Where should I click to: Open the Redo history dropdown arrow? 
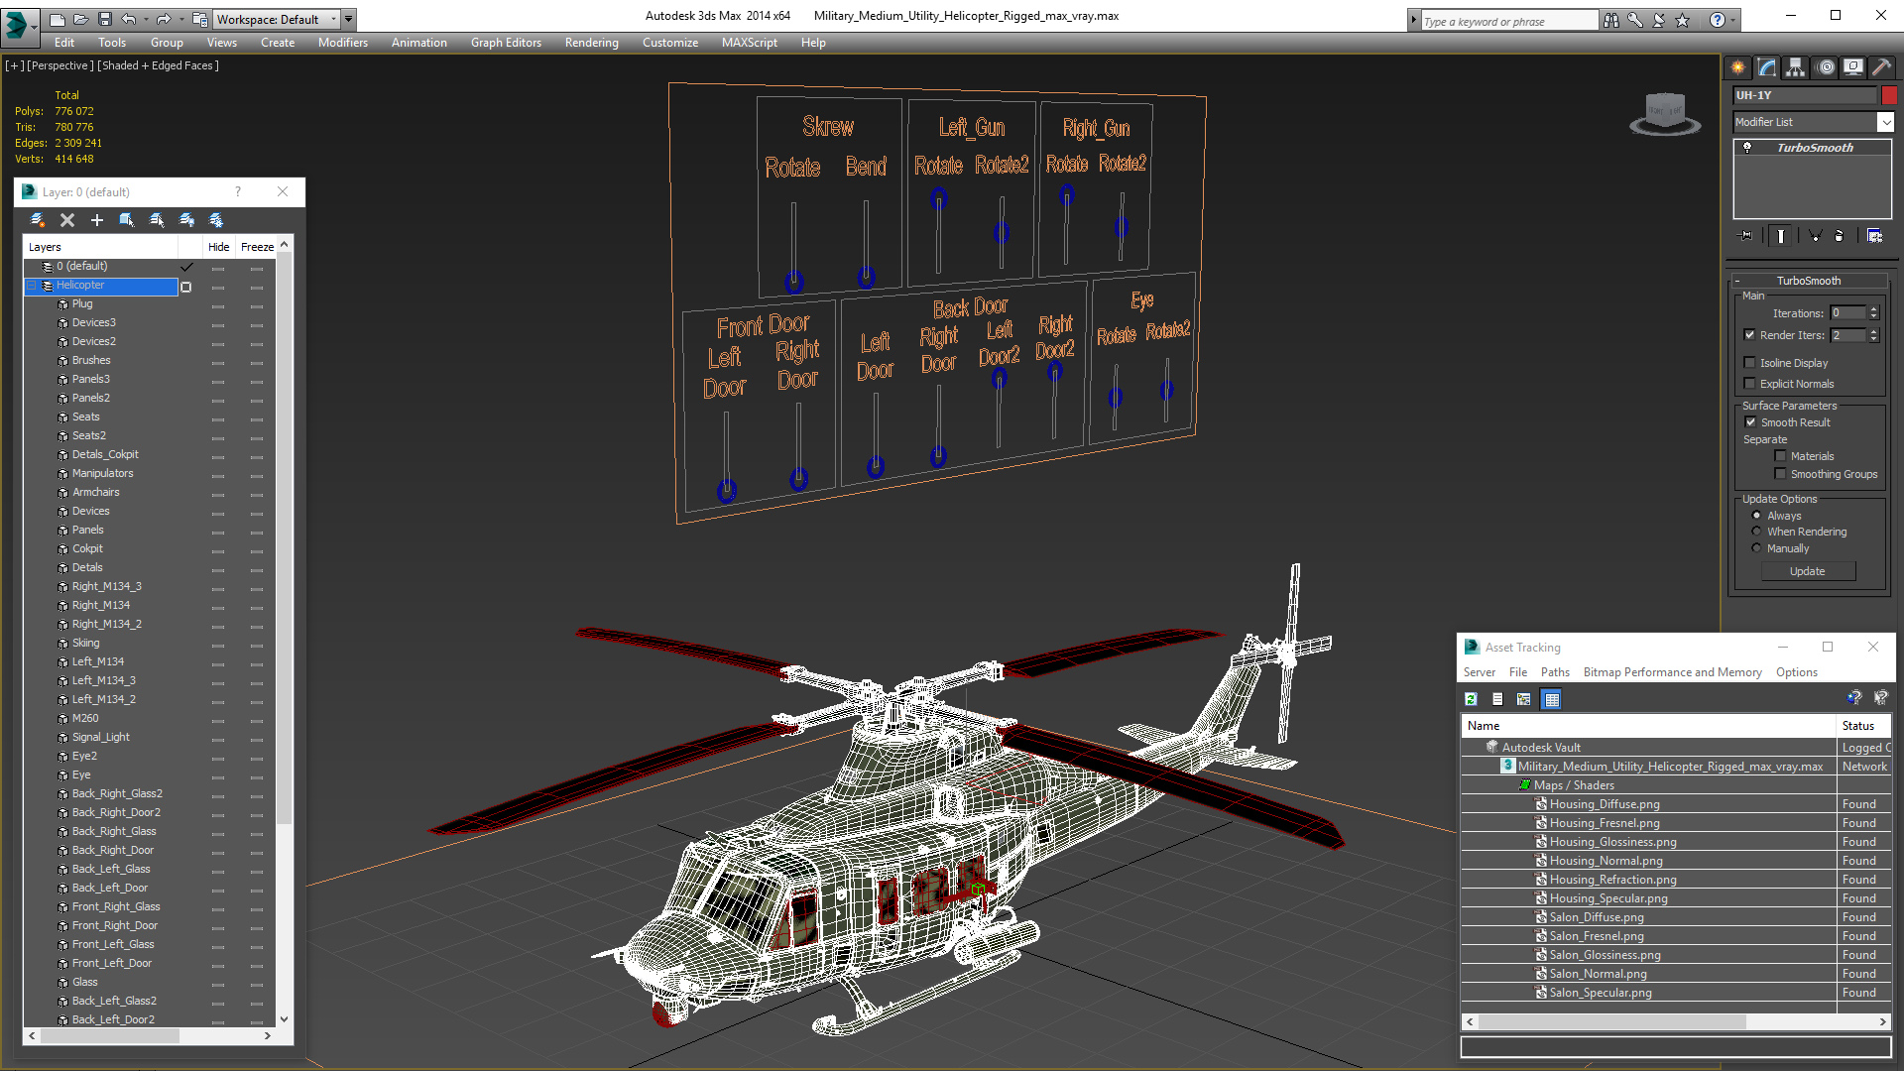(x=180, y=19)
